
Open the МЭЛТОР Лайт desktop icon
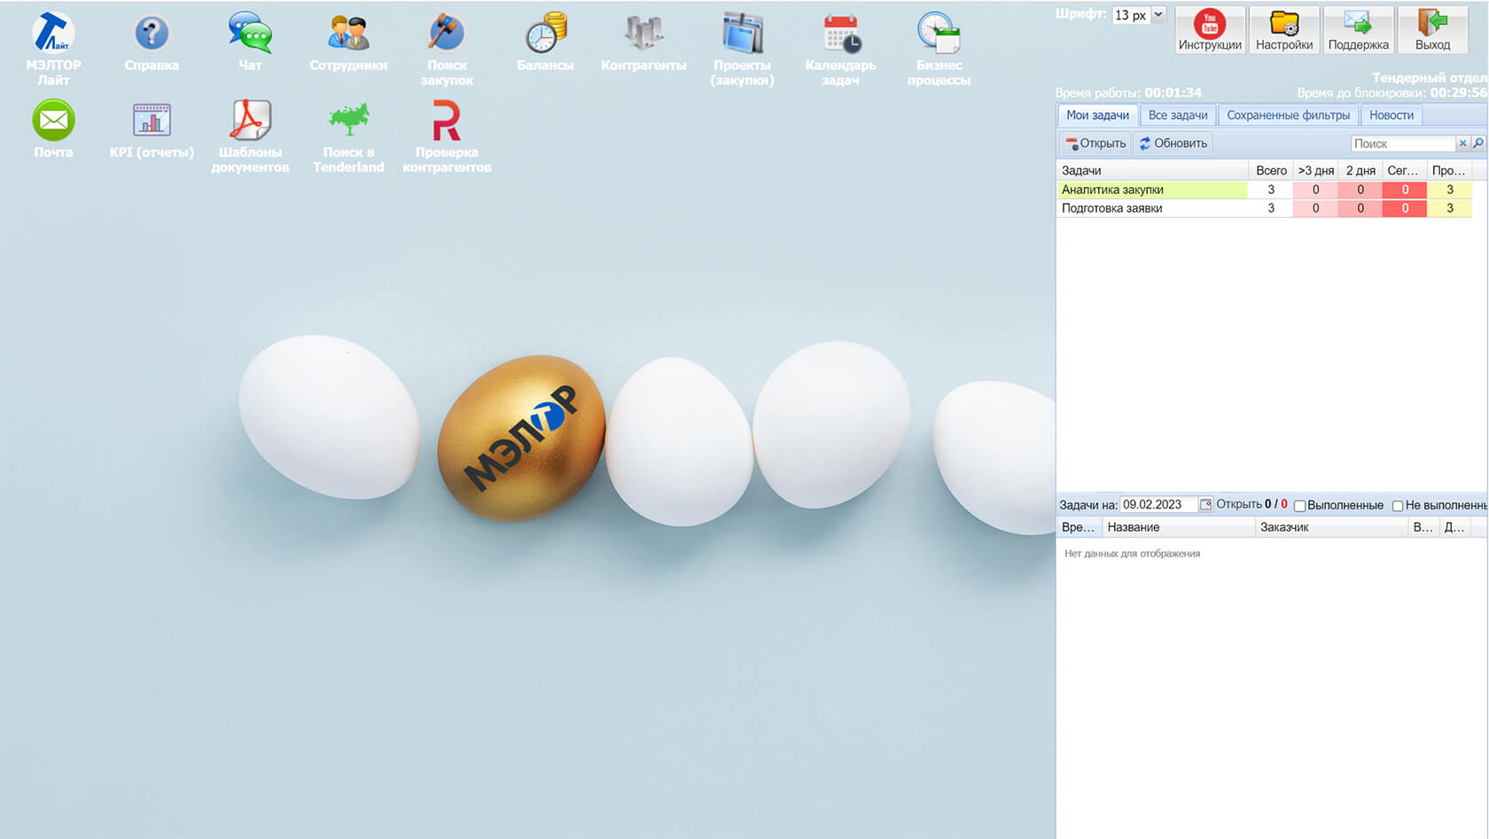53,49
